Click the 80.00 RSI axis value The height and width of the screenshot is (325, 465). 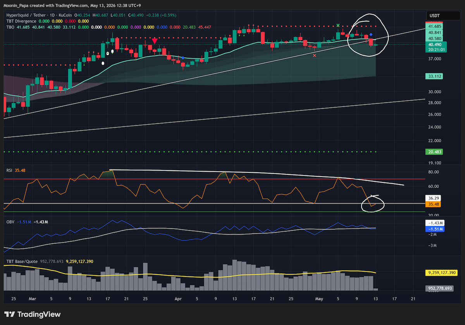coord(434,172)
